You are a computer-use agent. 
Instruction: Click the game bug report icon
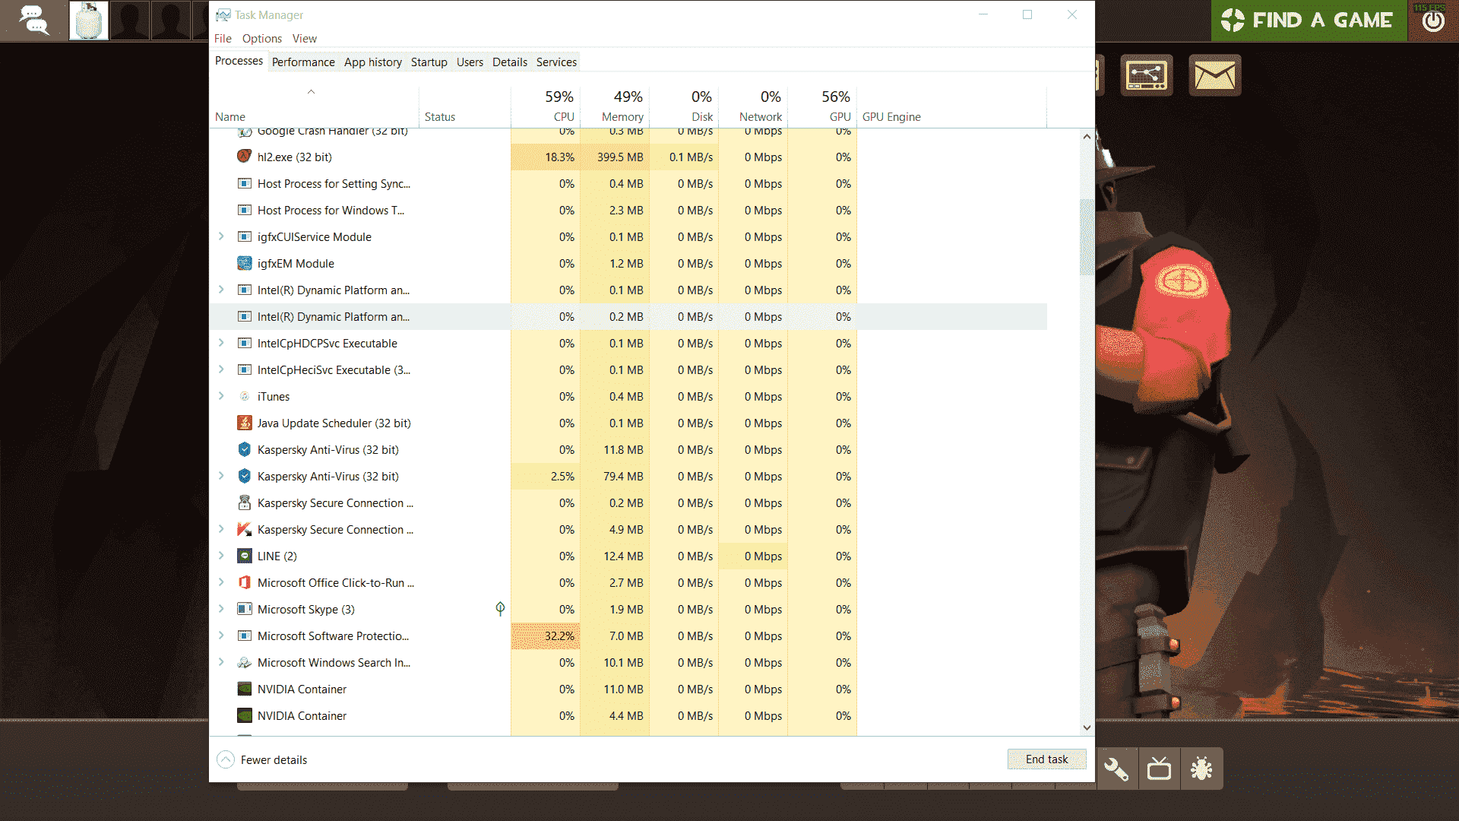[1201, 769]
